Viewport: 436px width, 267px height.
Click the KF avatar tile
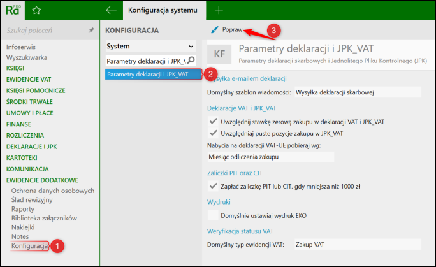click(x=219, y=54)
